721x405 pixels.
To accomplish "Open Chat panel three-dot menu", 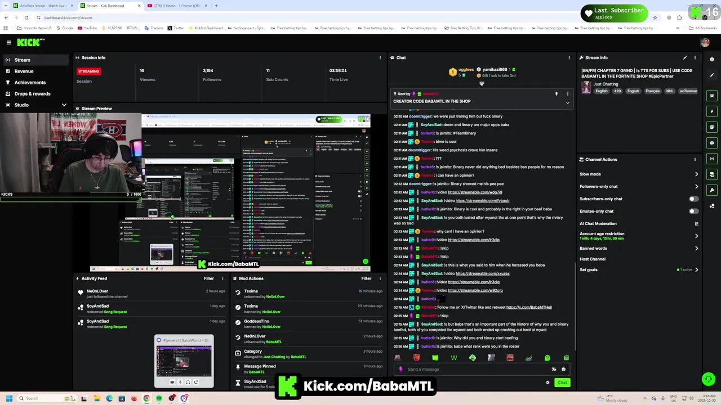I will [569, 57].
